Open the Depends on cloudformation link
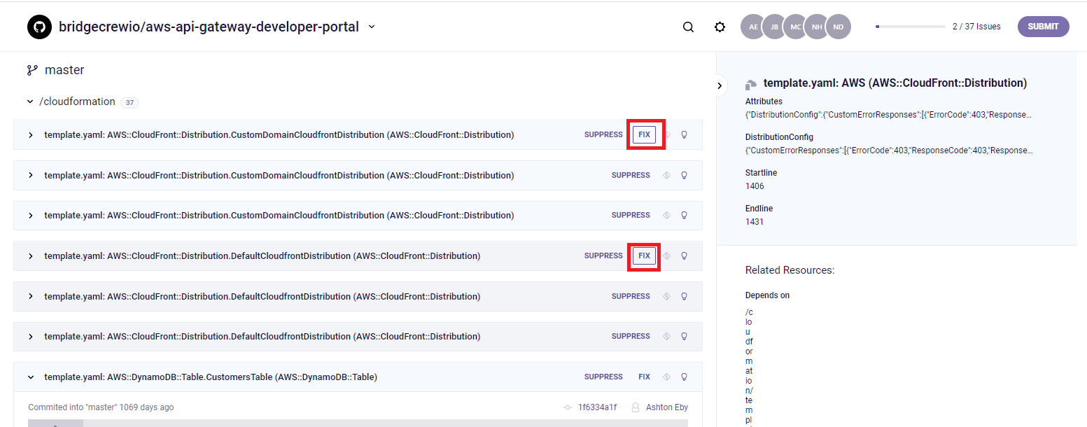 point(749,366)
